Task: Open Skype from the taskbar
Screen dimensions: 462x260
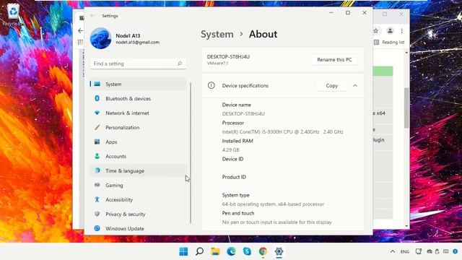Action: [247, 251]
